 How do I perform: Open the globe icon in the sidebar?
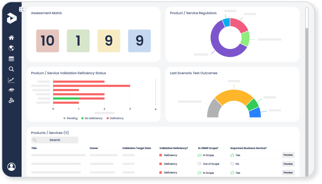tap(11, 48)
